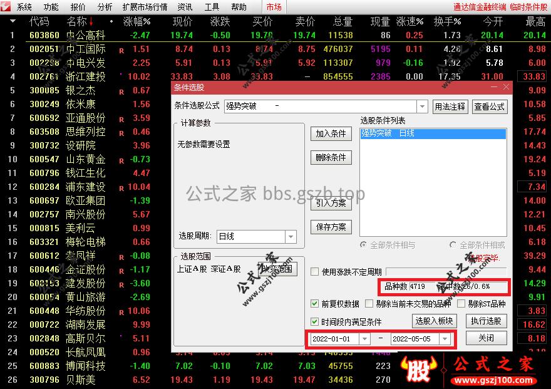Select the 全部条件相或 radio button

coord(453,245)
